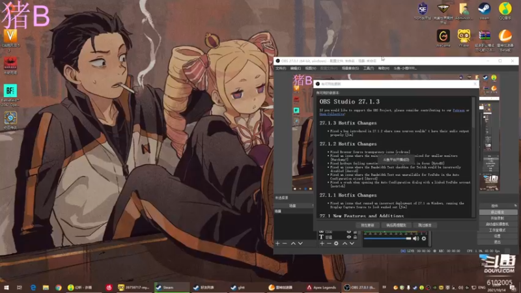Toggle eye visibility of the source above the text source
This screenshot has height=293, width=521.
(x=348, y=232)
